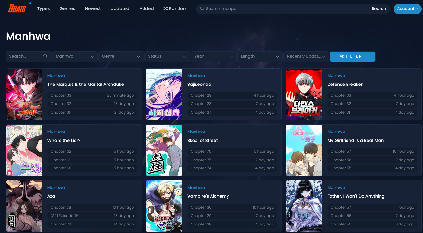Focus the Search manga input field
This screenshot has height=233, width=423.
[284, 9]
